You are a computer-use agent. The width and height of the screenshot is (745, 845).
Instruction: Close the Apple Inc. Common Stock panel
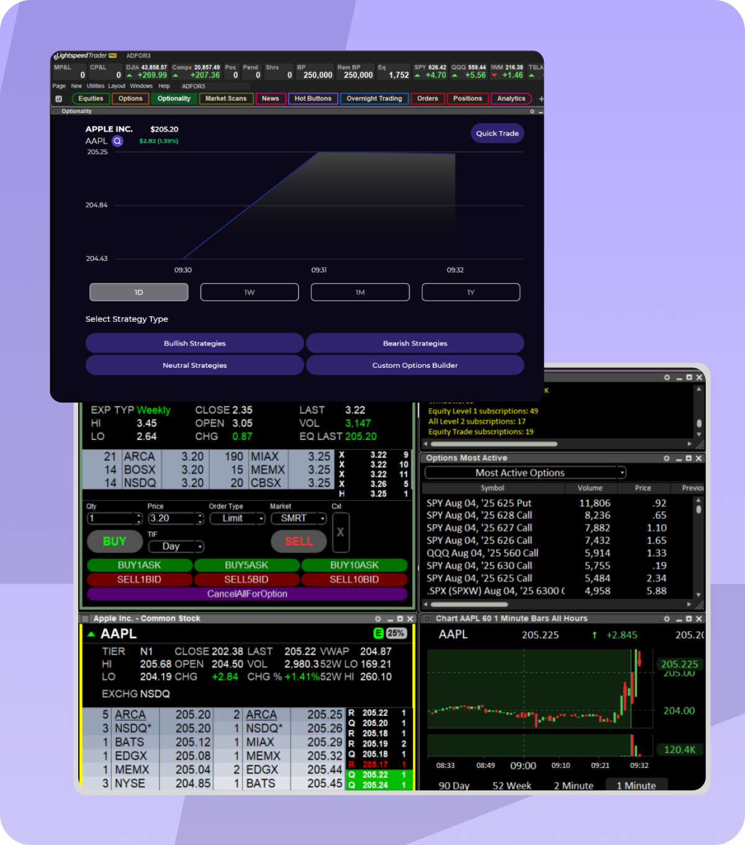point(410,619)
